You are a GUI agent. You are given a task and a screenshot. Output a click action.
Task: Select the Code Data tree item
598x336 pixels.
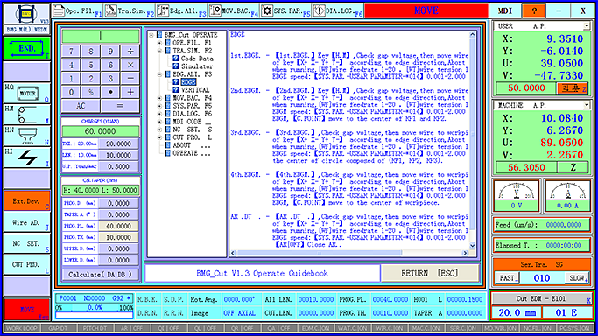197,59
